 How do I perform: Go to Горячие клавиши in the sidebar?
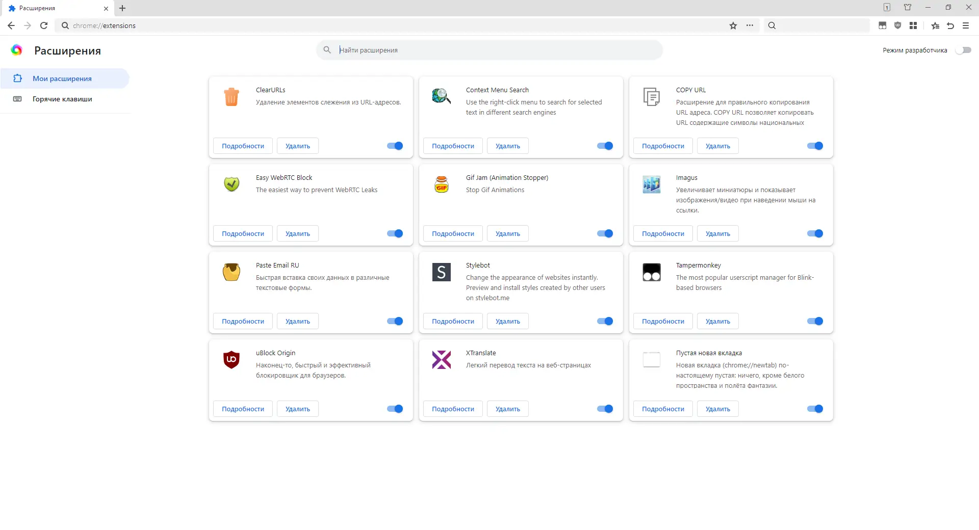pos(62,99)
